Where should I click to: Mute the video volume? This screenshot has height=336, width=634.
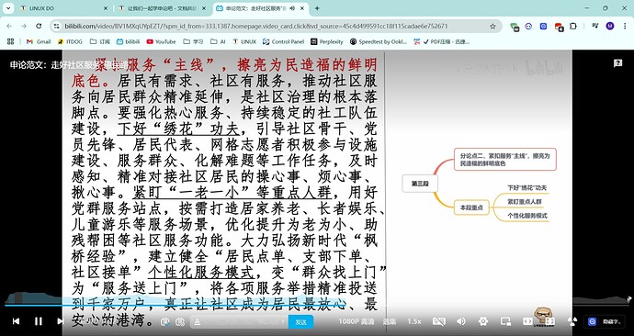460,321
